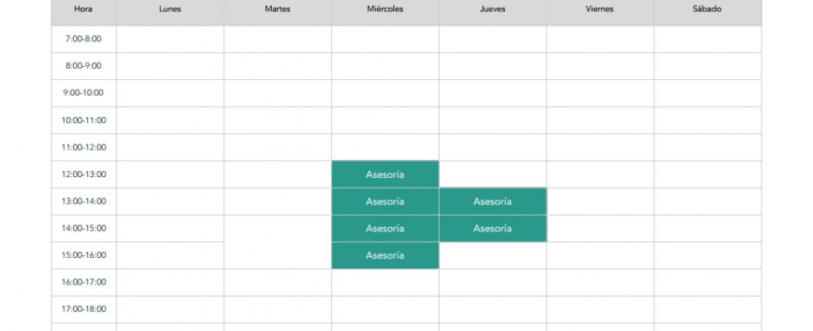Screen dimensions: 813x331
Task: Click Asesoría block Jueves 13:00-14:00
Action: 493,201
